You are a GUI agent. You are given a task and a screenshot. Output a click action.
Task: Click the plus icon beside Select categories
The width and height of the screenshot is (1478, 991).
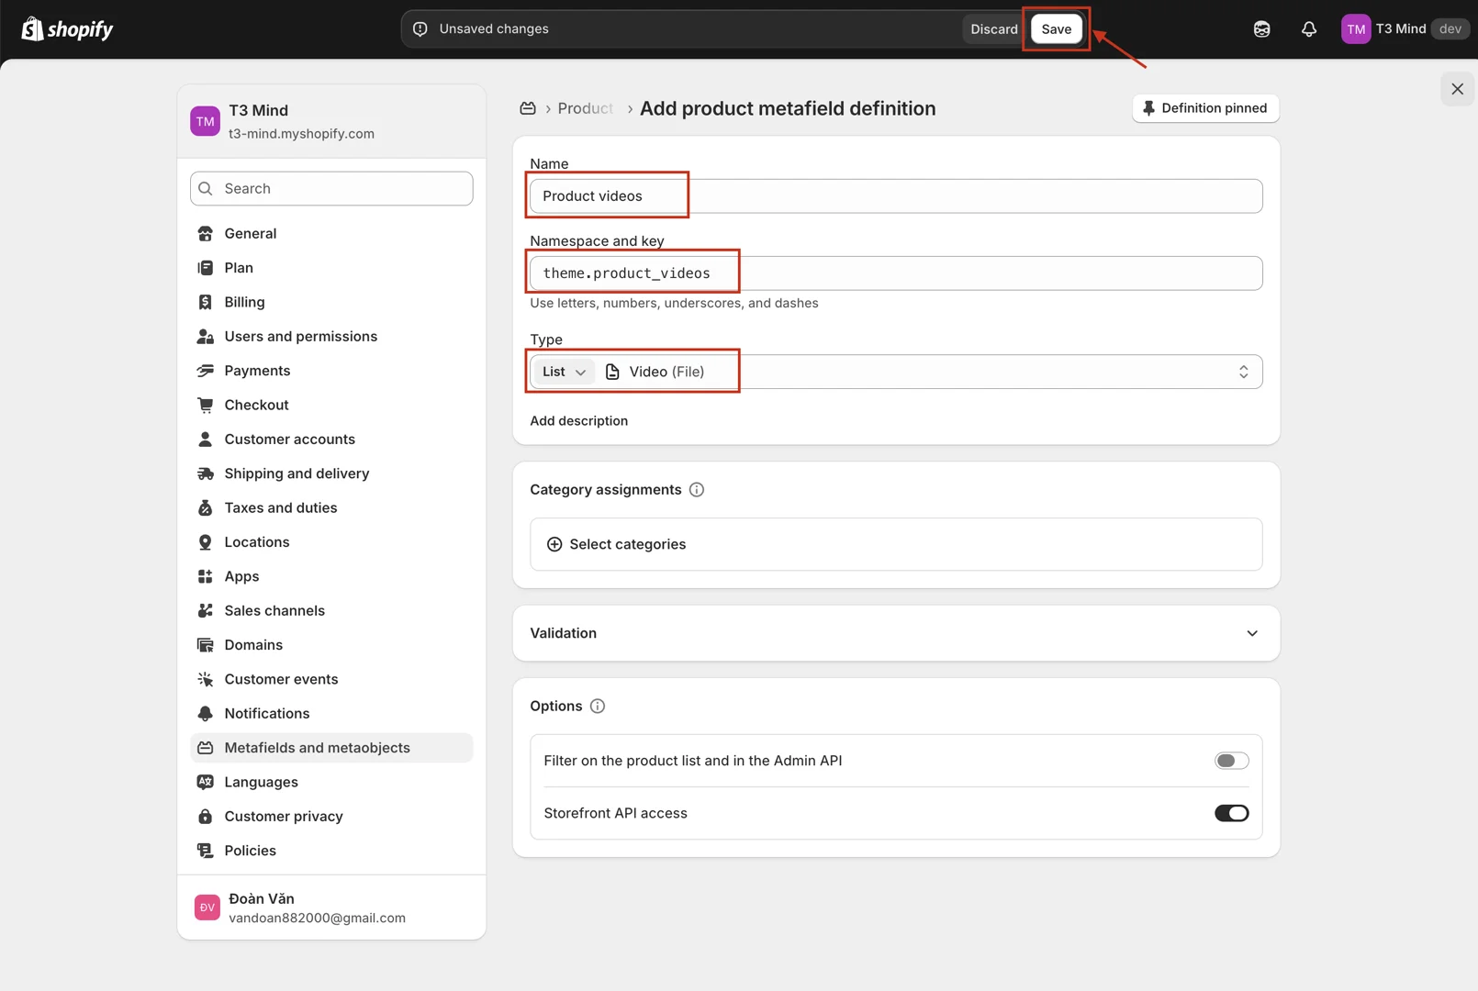coord(554,544)
